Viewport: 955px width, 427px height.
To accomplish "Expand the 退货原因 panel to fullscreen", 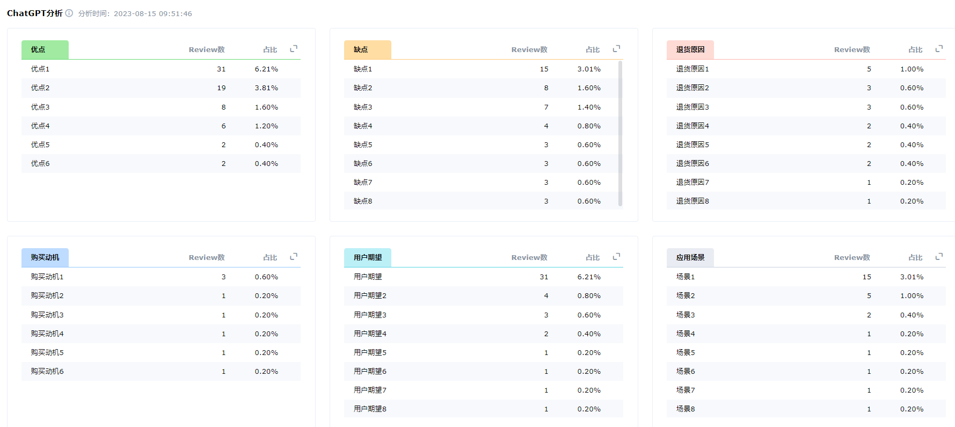I will point(939,49).
